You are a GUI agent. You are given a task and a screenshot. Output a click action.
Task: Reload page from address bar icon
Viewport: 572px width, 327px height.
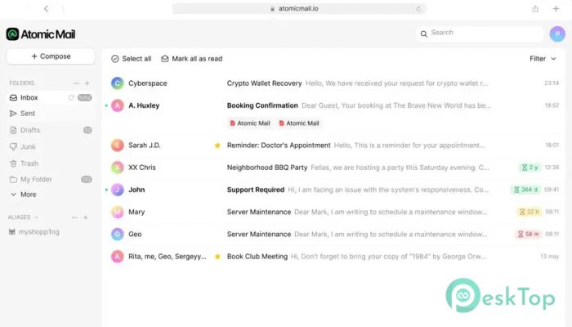(418, 9)
